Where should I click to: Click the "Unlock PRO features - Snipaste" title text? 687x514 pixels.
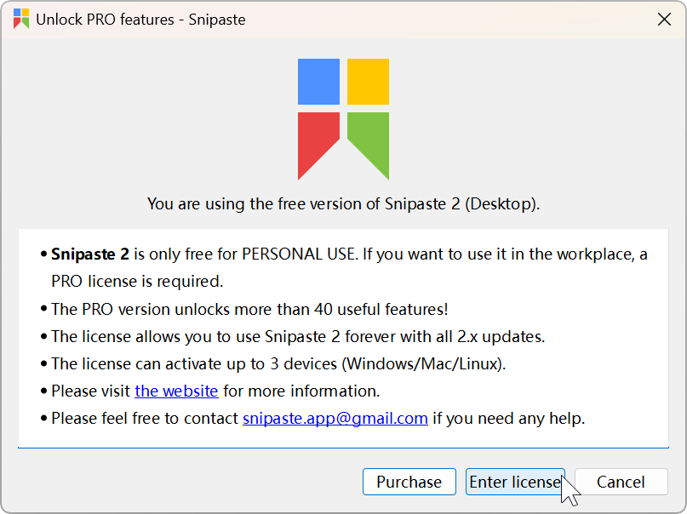click(140, 20)
